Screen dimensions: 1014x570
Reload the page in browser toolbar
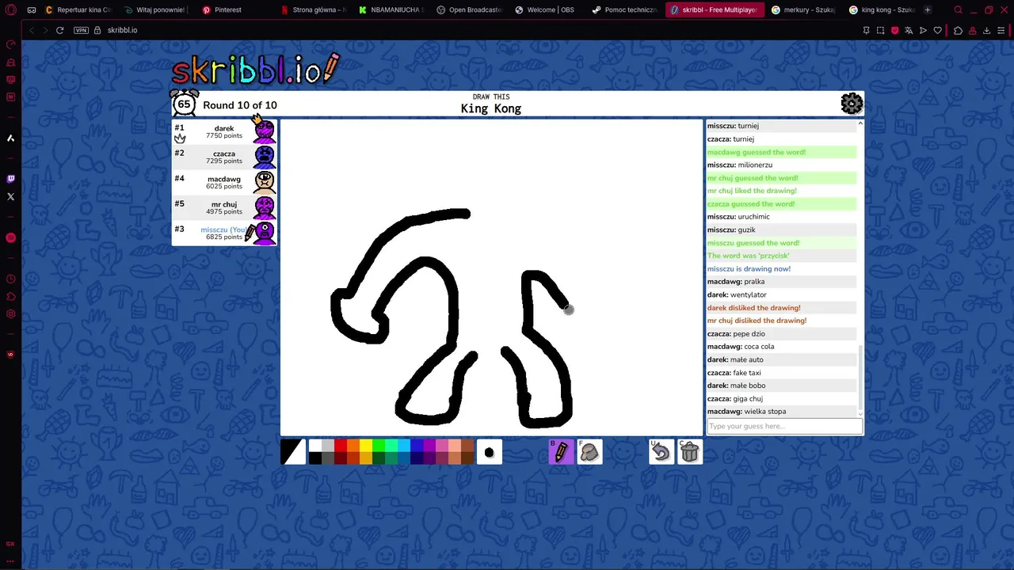59,30
